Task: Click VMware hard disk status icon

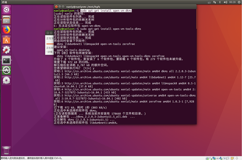Action: click(x=207, y=158)
